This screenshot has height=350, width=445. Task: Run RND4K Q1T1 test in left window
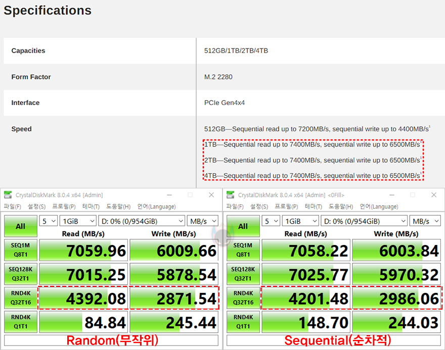pyautogui.click(x=21, y=322)
